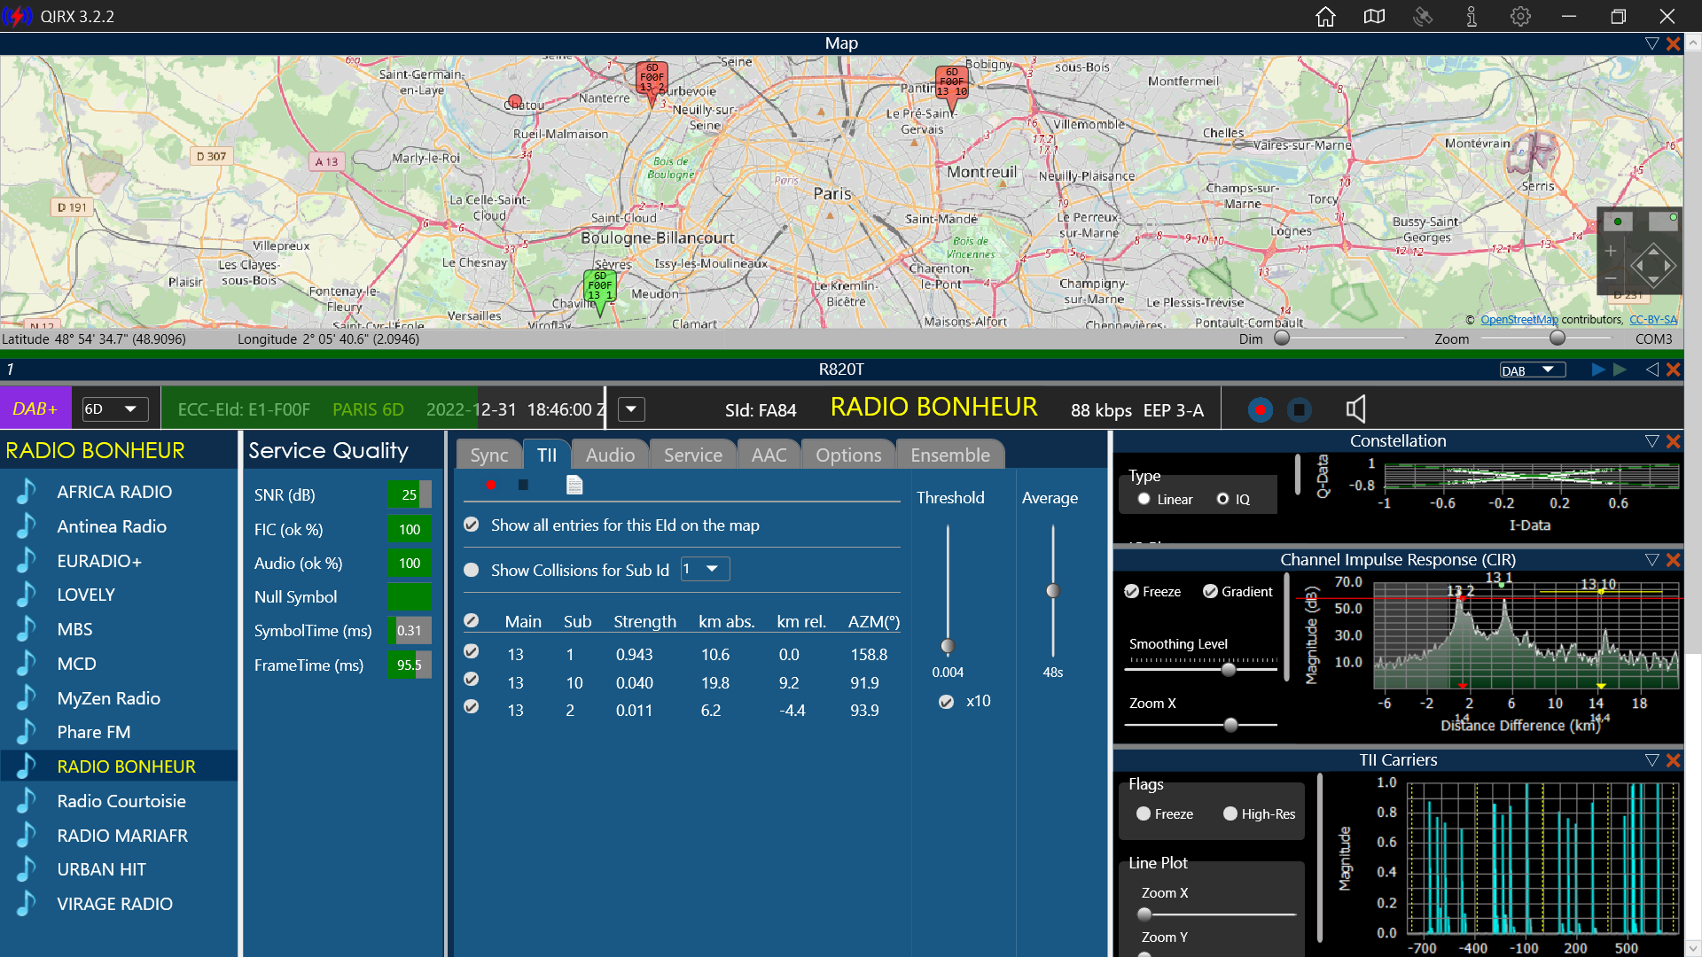Open the TII log file document icon
This screenshot has height=957, width=1702.
[574, 485]
